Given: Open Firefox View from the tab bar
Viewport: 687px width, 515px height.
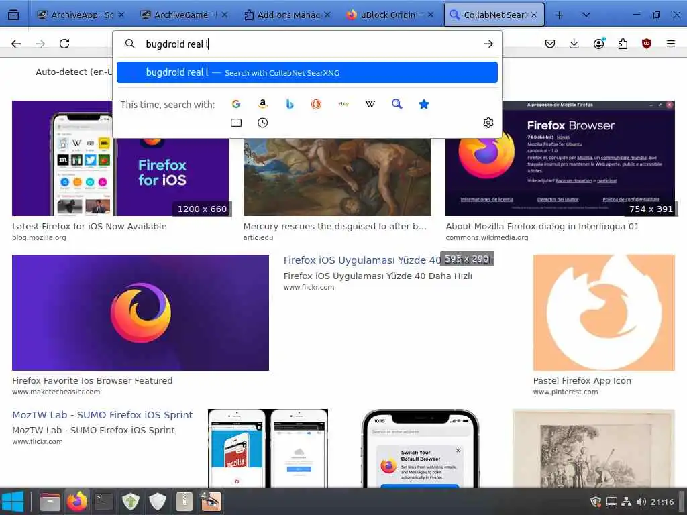Looking at the screenshot, I should click(13, 15).
